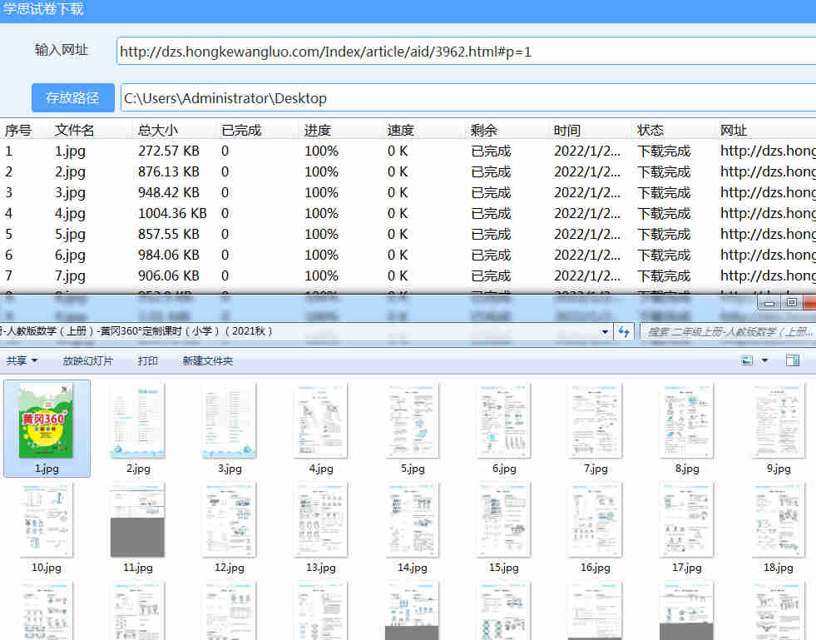
Task: Click the change view icon
Action: coord(747,360)
